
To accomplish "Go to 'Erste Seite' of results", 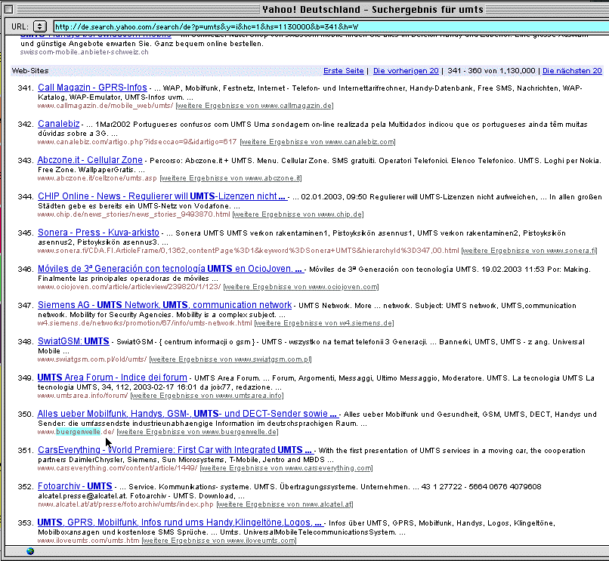I will (x=343, y=70).
